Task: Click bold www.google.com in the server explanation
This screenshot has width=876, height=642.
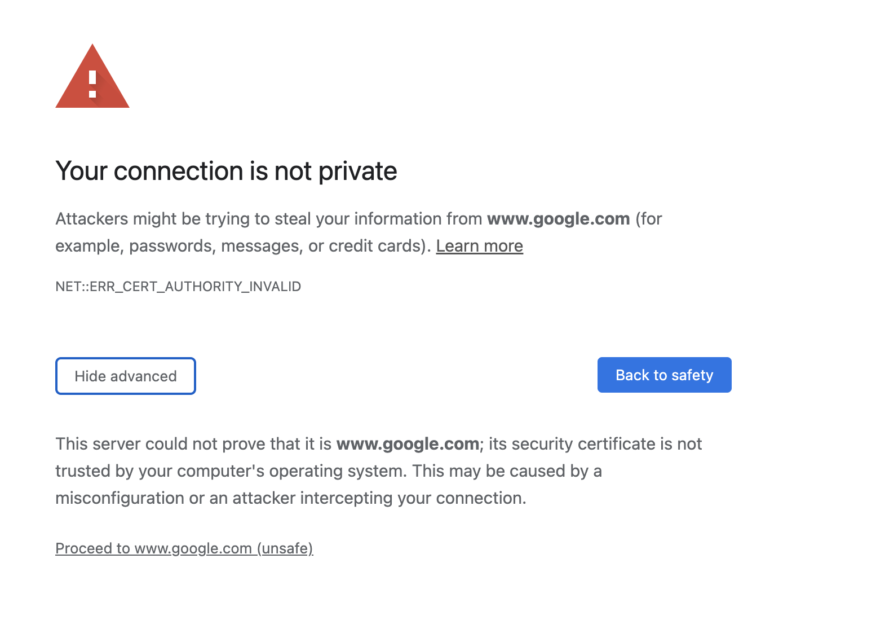Action: (x=408, y=444)
